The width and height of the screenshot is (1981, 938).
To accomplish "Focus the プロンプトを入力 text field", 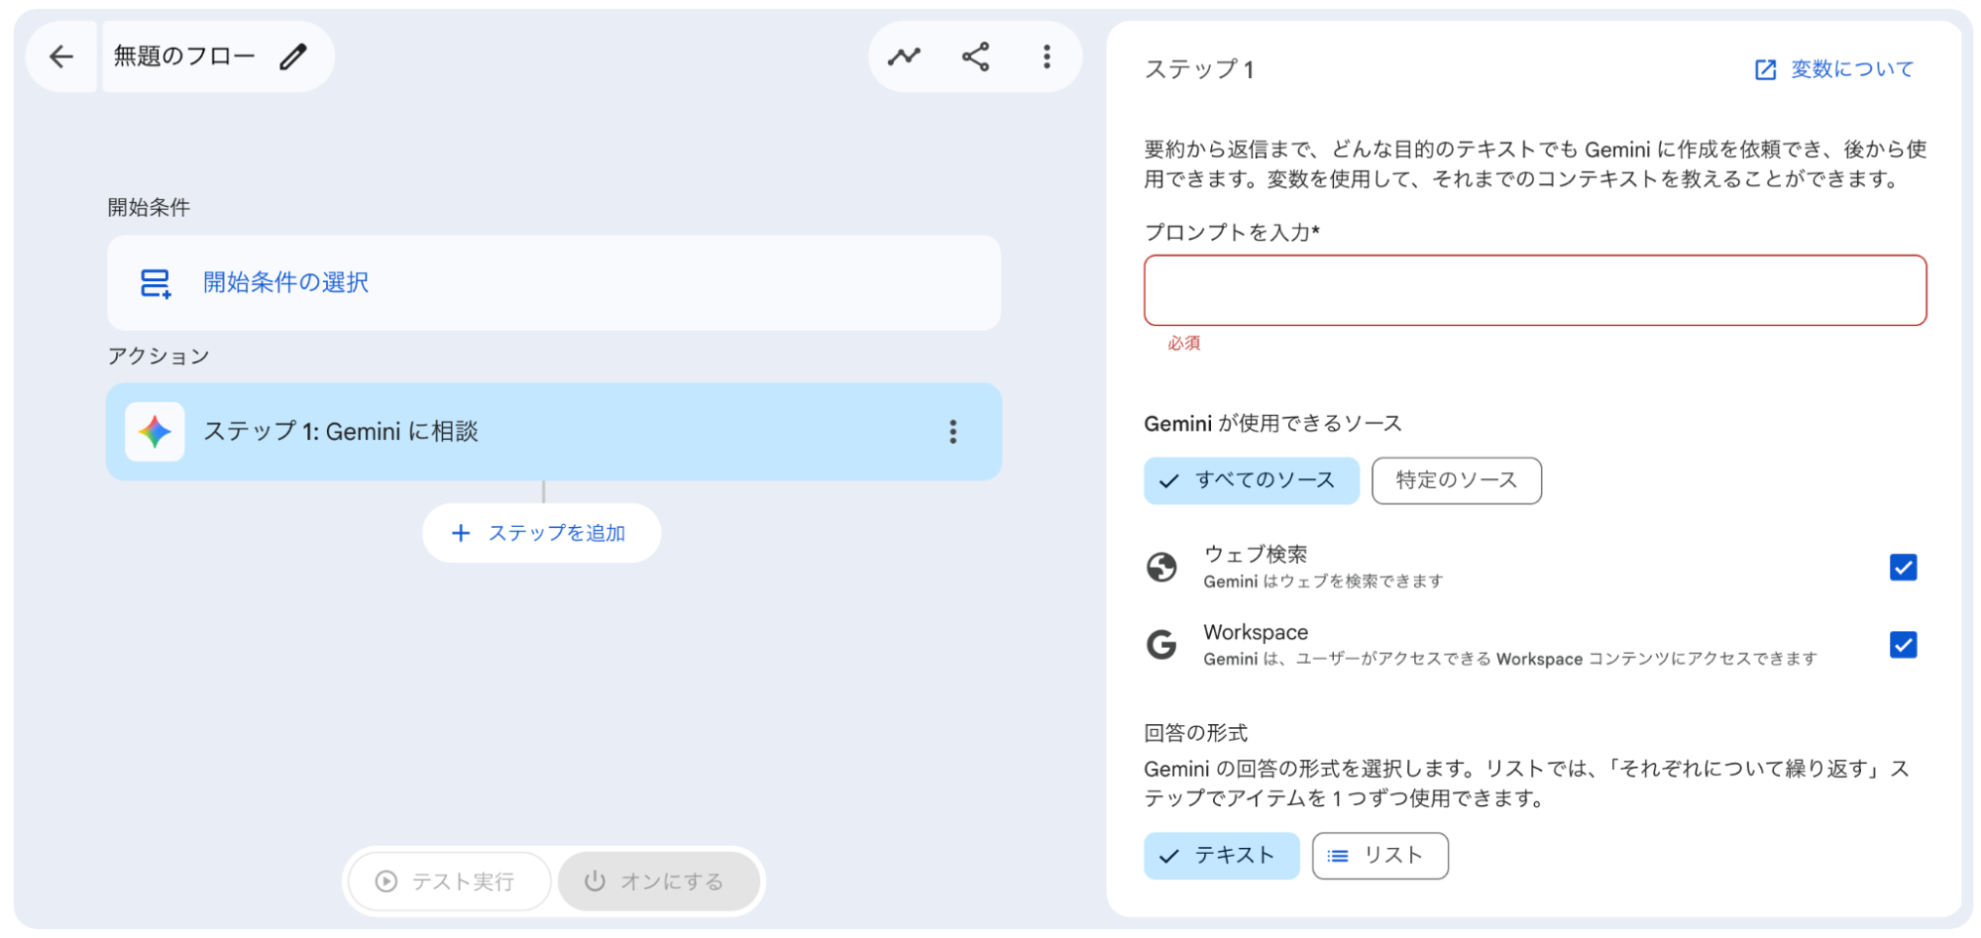I will (1535, 290).
